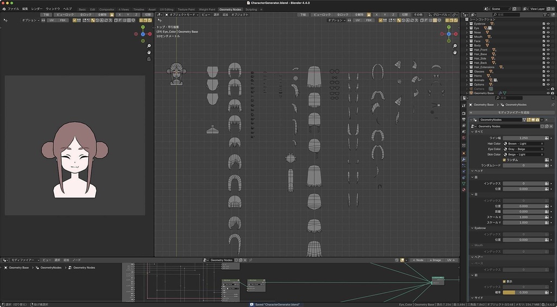Click the Node button in node editor header
Image resolution: width=557 pixels, height=307 pixels.
(418, 260)
